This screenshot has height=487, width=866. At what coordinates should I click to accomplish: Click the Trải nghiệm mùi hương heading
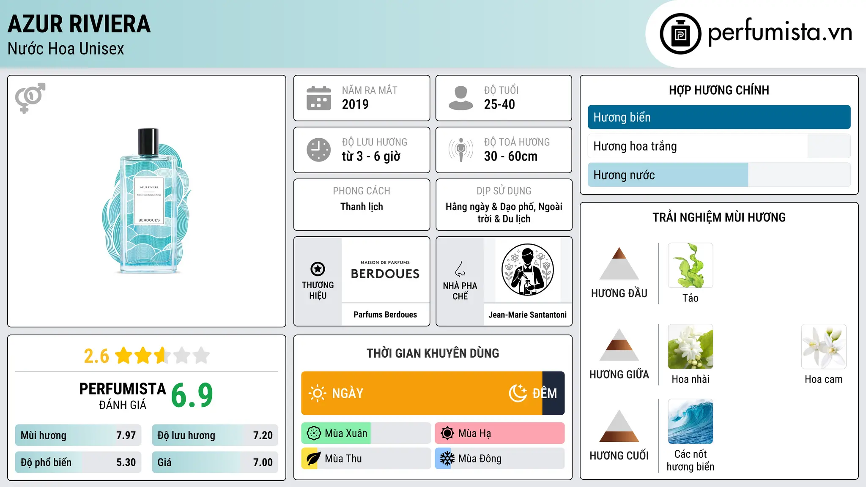click(x=719, y=217)
